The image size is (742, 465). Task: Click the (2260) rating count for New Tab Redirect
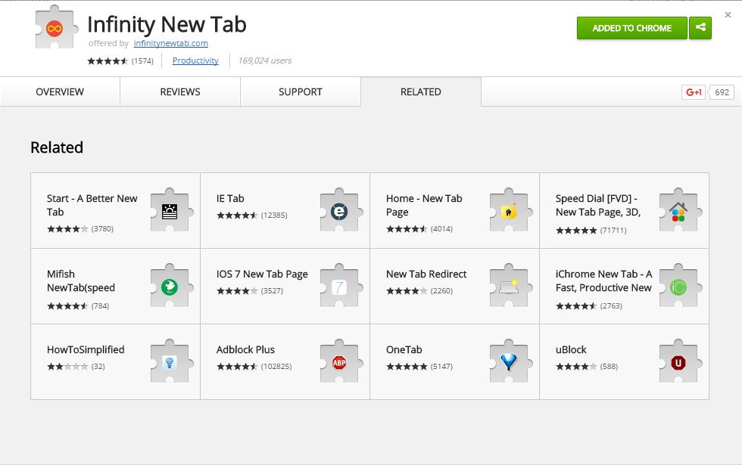[441, 290]
